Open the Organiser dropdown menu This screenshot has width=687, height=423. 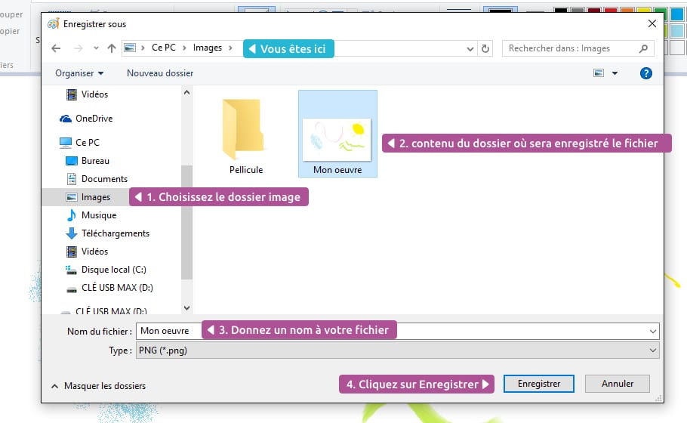(x=79, y=73)
